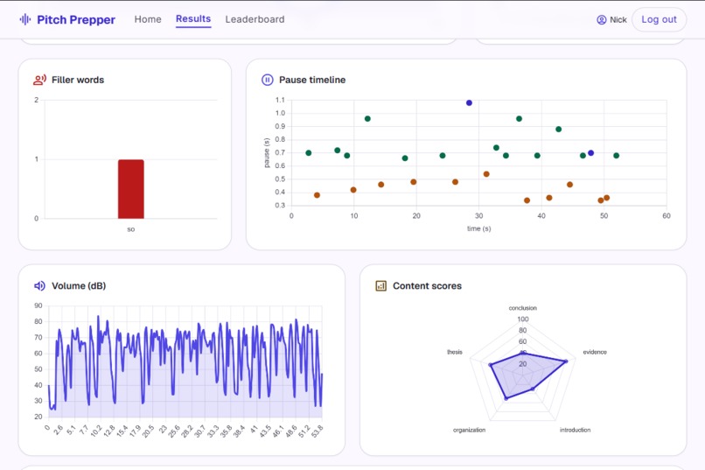The image size is (705, 470).
Task: Click the Filler words heading
Action: (78, 80)
